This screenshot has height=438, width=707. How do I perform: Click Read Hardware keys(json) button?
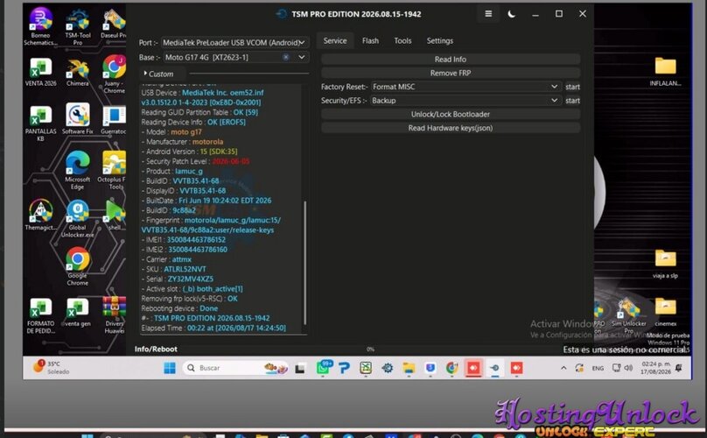tap(451, 128)
